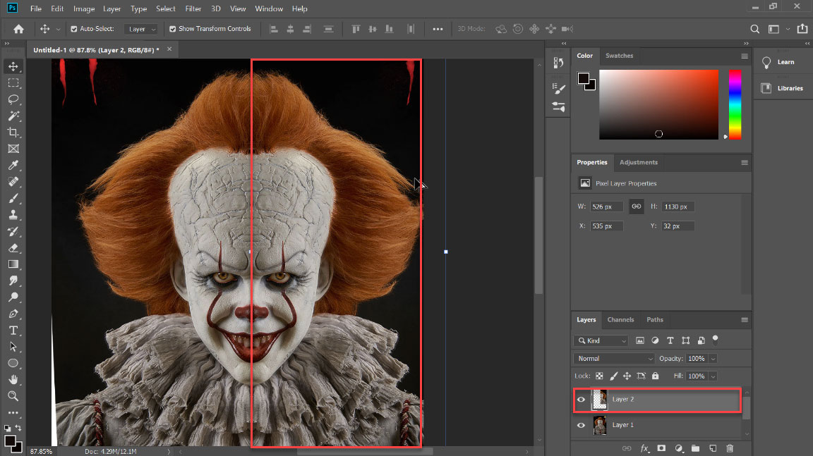Select the Eraser tool
Image resolution: width=813 pixels, height=456 pixels.
point(13,248)
